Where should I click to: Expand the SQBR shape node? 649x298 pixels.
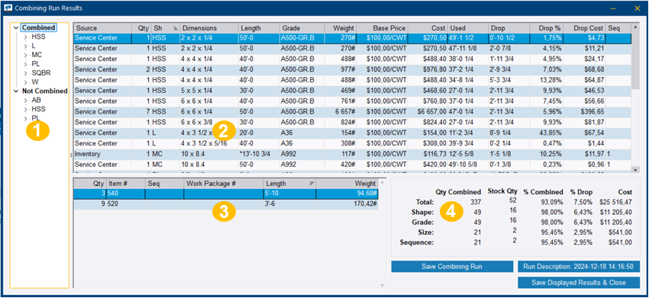coord(25,73)
